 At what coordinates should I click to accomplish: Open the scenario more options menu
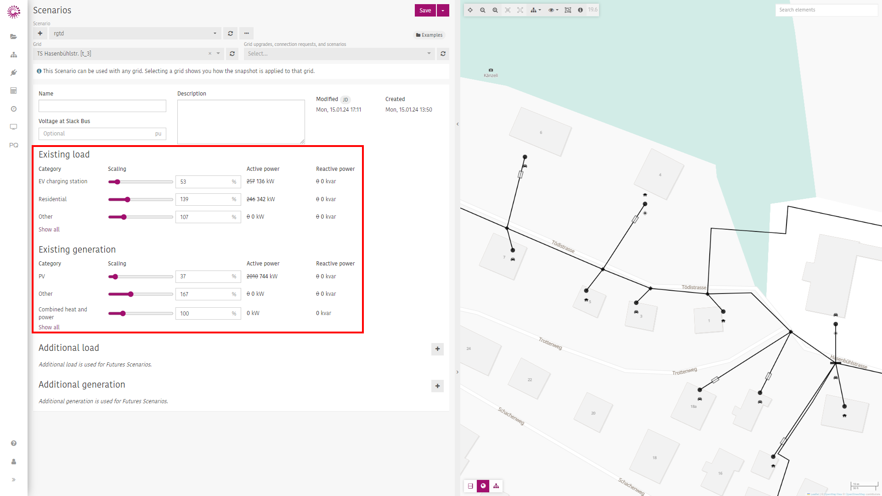coord(246,34)
